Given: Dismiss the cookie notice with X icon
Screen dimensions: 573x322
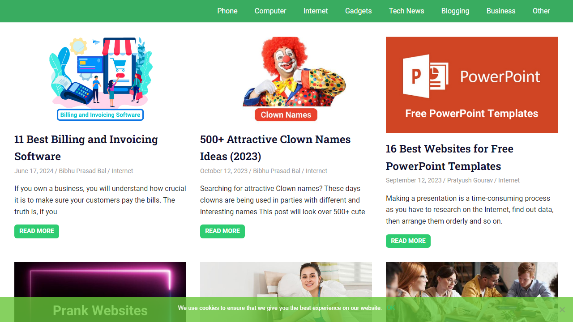Looking at the screenshot, I should click(x=562, y=309).
